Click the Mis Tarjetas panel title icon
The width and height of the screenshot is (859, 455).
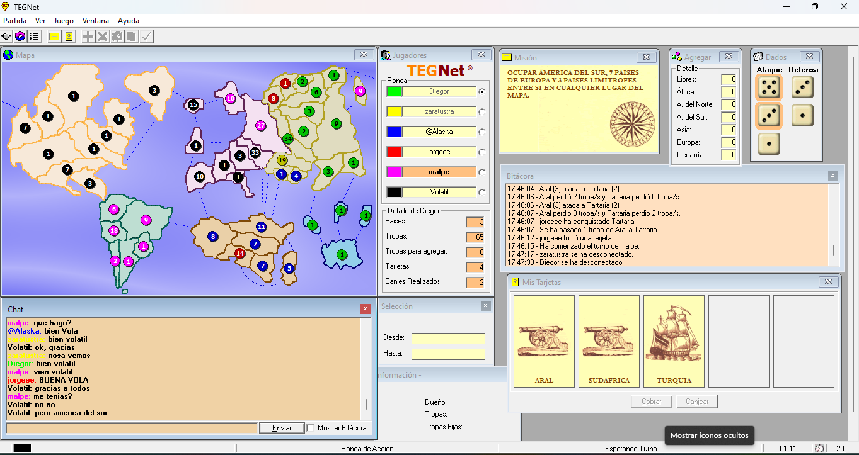(x=515, y=282)
